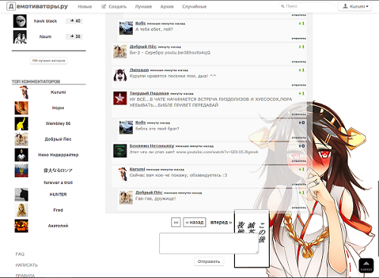Open Добрый Пес in the commentators list
The image size is (379, 278).
pos(58,139)
